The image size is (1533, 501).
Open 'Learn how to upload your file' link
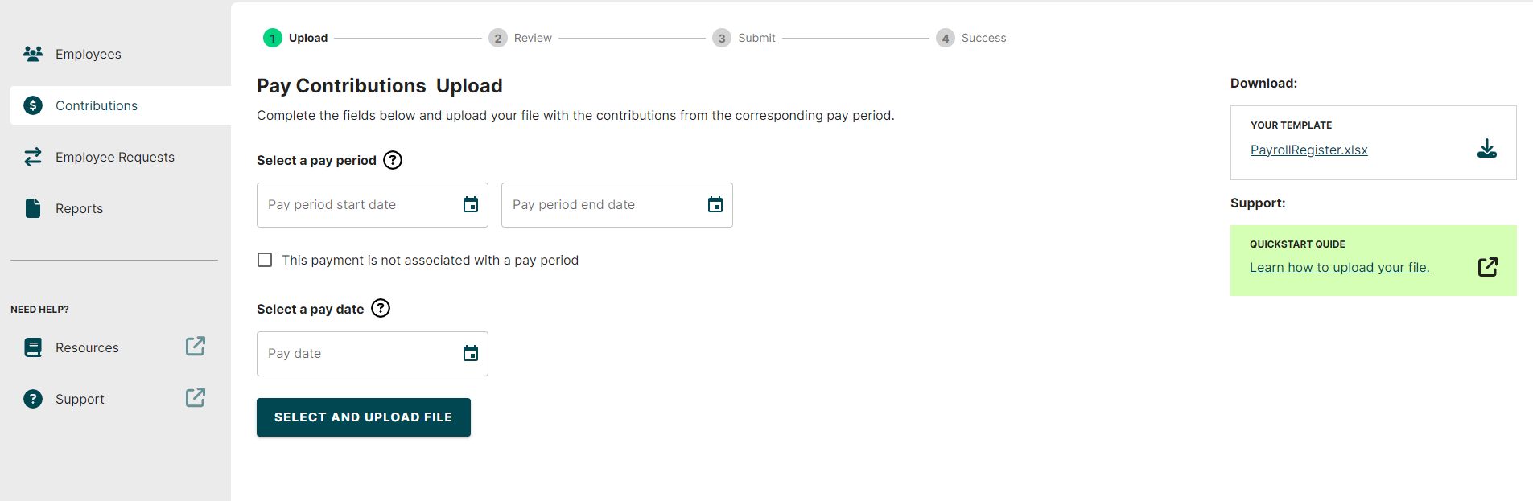[1339, 267]
